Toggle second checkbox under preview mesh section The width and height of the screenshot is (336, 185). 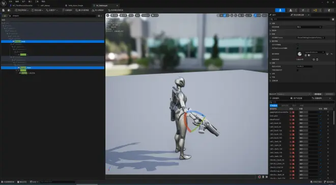(297, 48)
